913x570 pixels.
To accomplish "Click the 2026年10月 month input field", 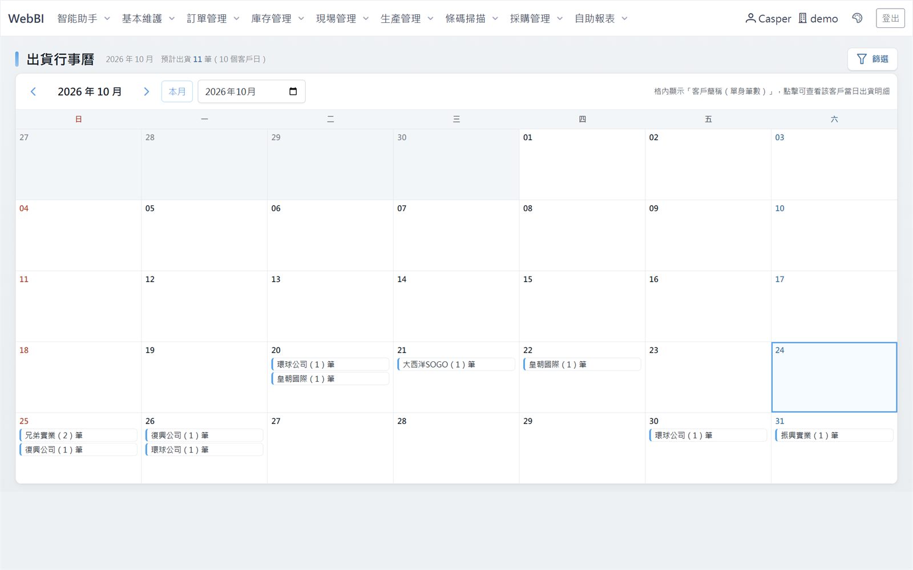I will (x=251, y=92).
